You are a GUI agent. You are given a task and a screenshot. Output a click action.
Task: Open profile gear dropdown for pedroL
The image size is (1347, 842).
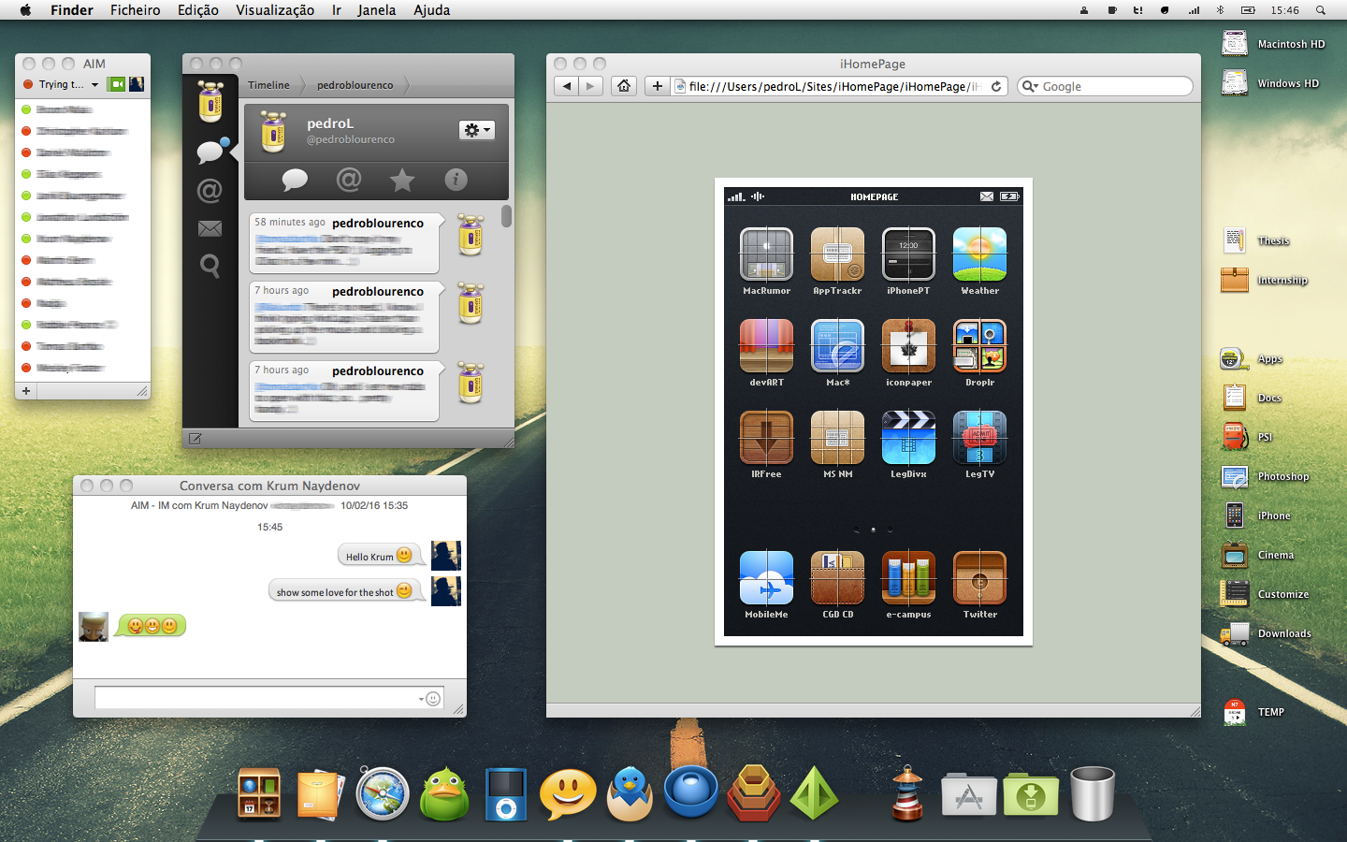click(x=477, y=130)
